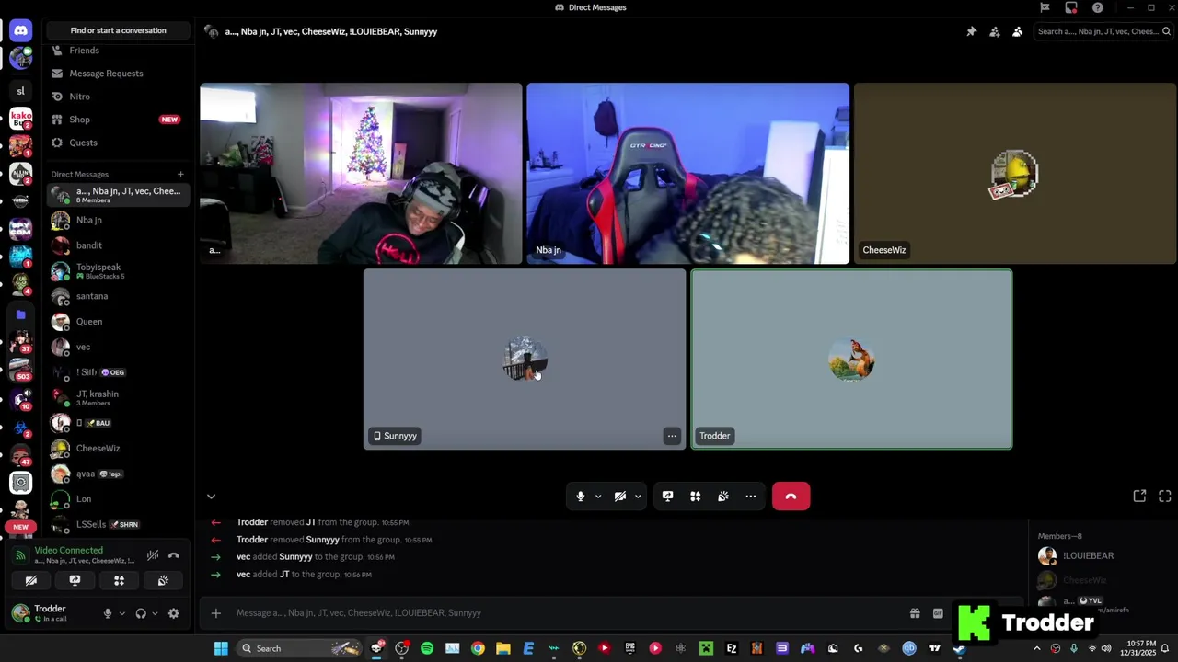The width and height of the screenshot is (1178, 662).
Task: Search in the group conversation field
Action: coord(1103,31)
